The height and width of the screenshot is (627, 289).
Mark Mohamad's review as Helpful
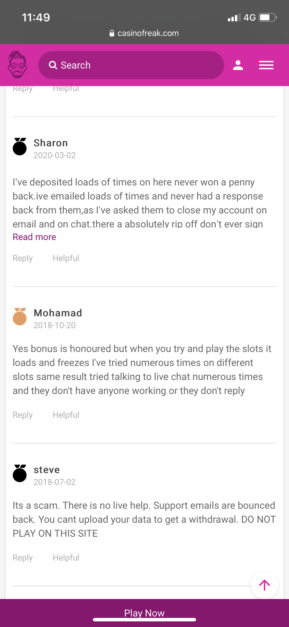[x=66, y=415]
